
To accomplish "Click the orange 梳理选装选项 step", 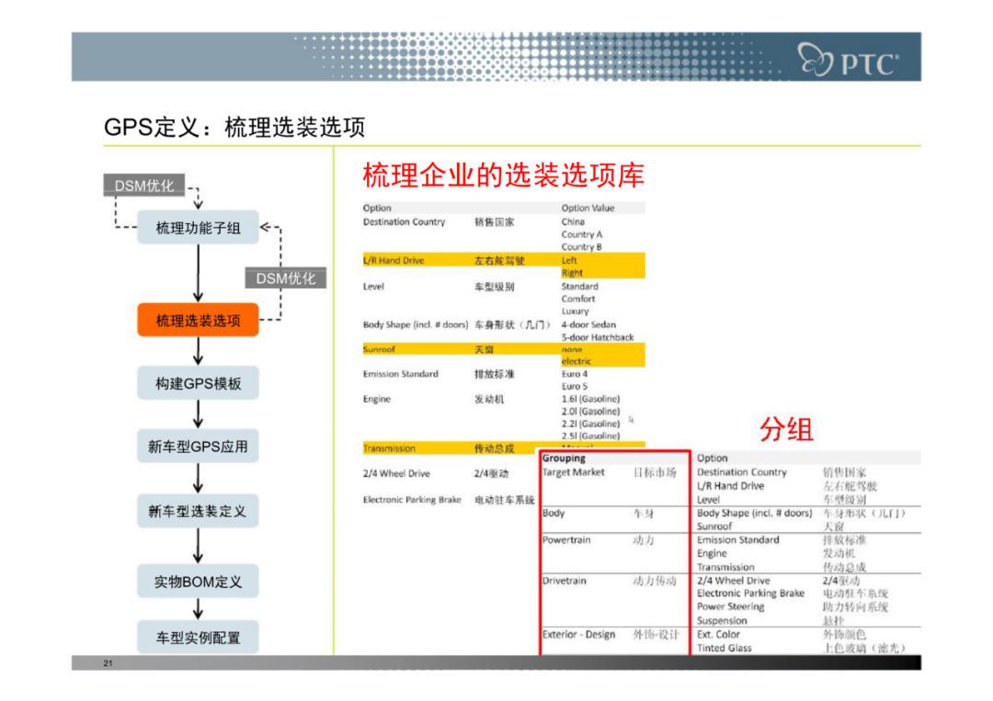I will coord(198,320).
